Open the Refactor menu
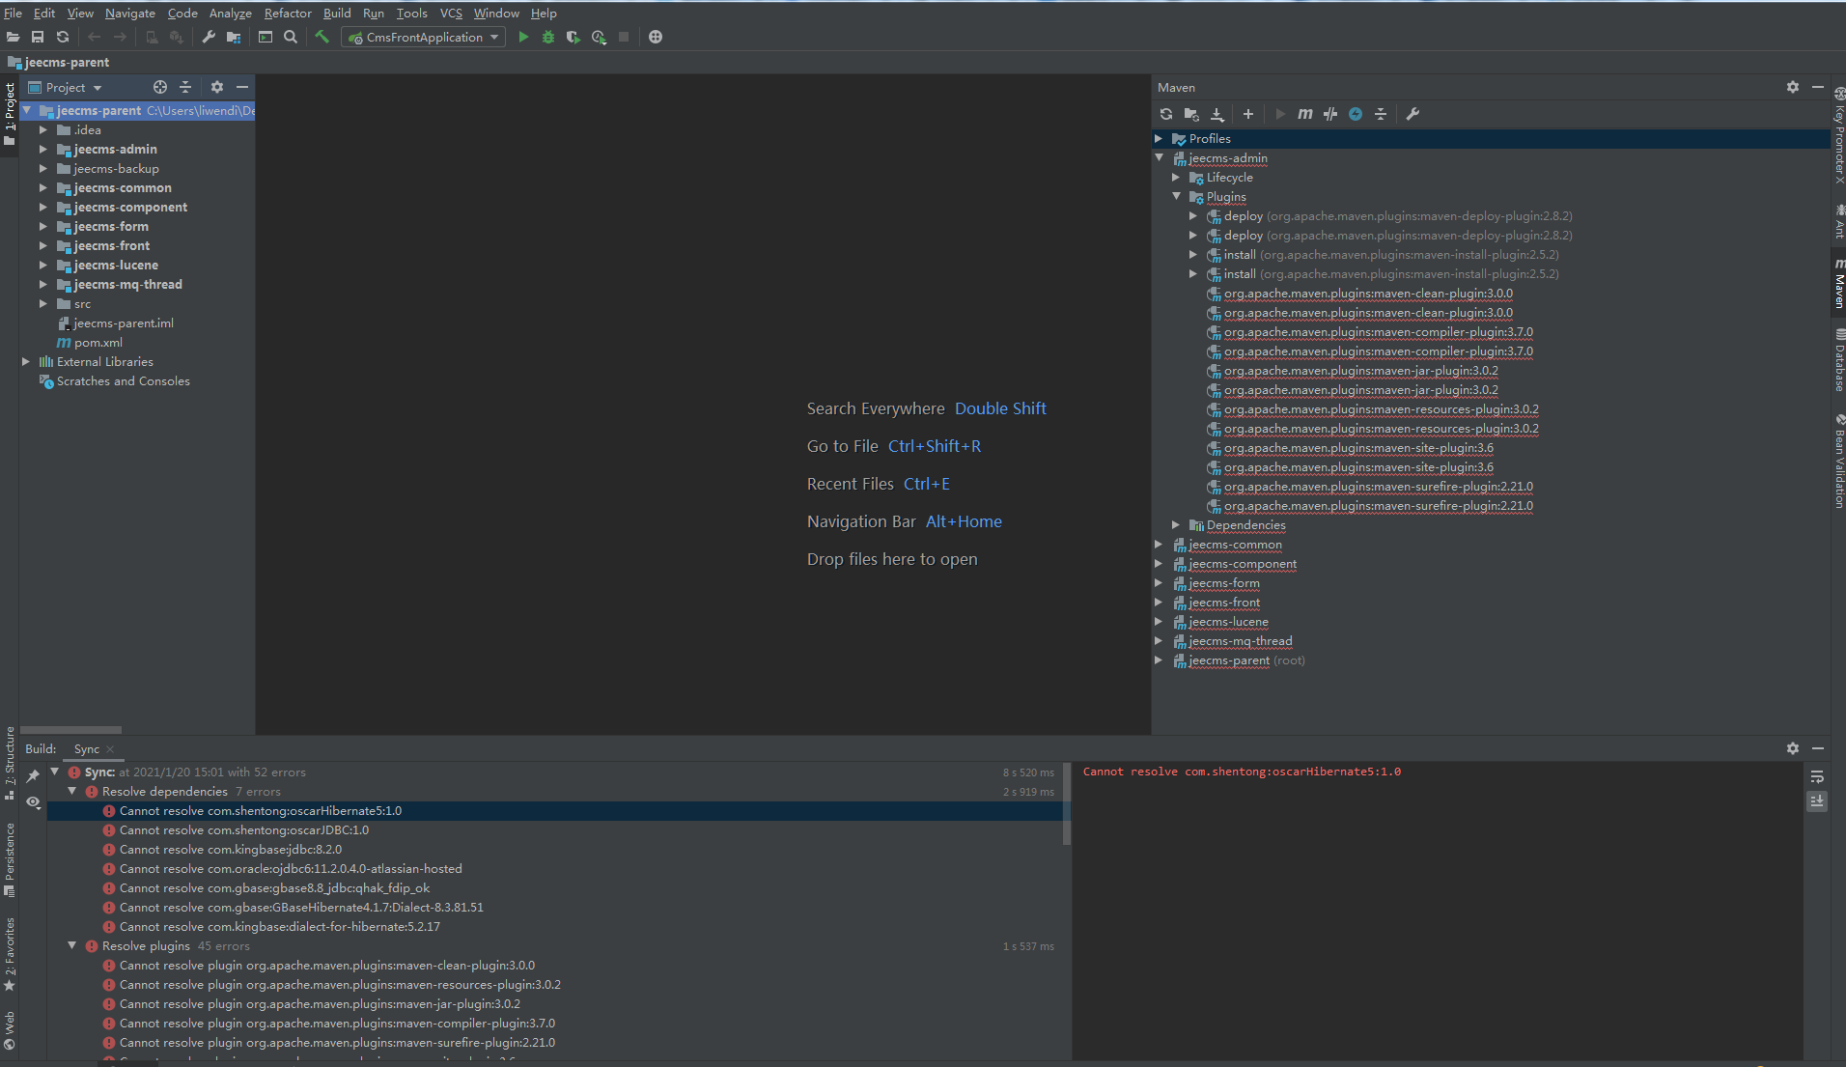Viewport: 1846px width, 1067px height. click(287, 13)
